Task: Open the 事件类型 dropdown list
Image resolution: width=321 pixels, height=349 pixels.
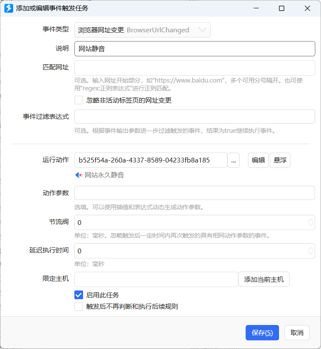Action: pos(202,30)
